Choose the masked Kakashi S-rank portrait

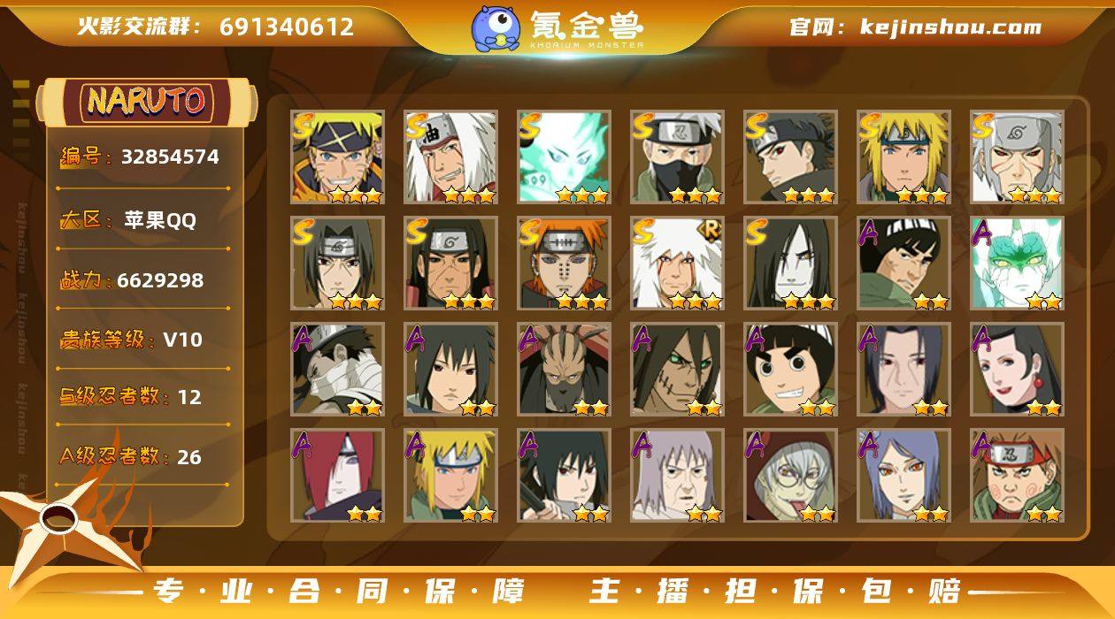coord(677,157)
